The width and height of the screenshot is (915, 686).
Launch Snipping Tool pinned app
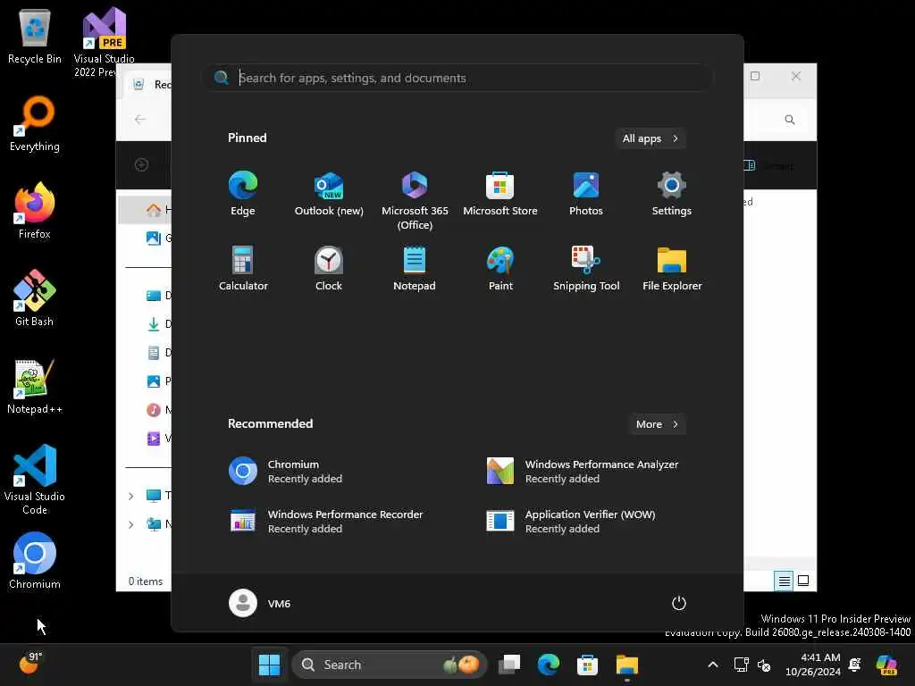[x=586, y=268]
